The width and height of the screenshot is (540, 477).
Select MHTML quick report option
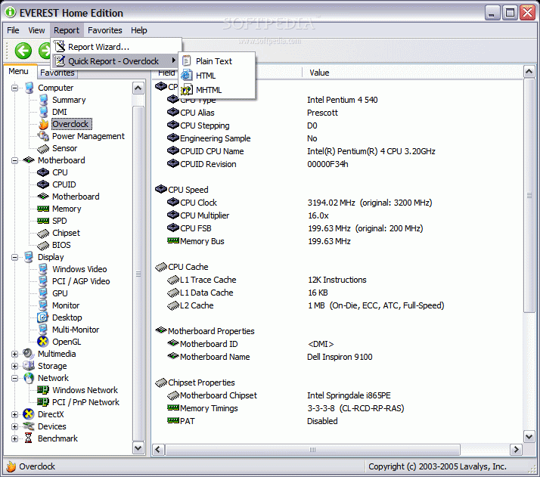[208, 90]
